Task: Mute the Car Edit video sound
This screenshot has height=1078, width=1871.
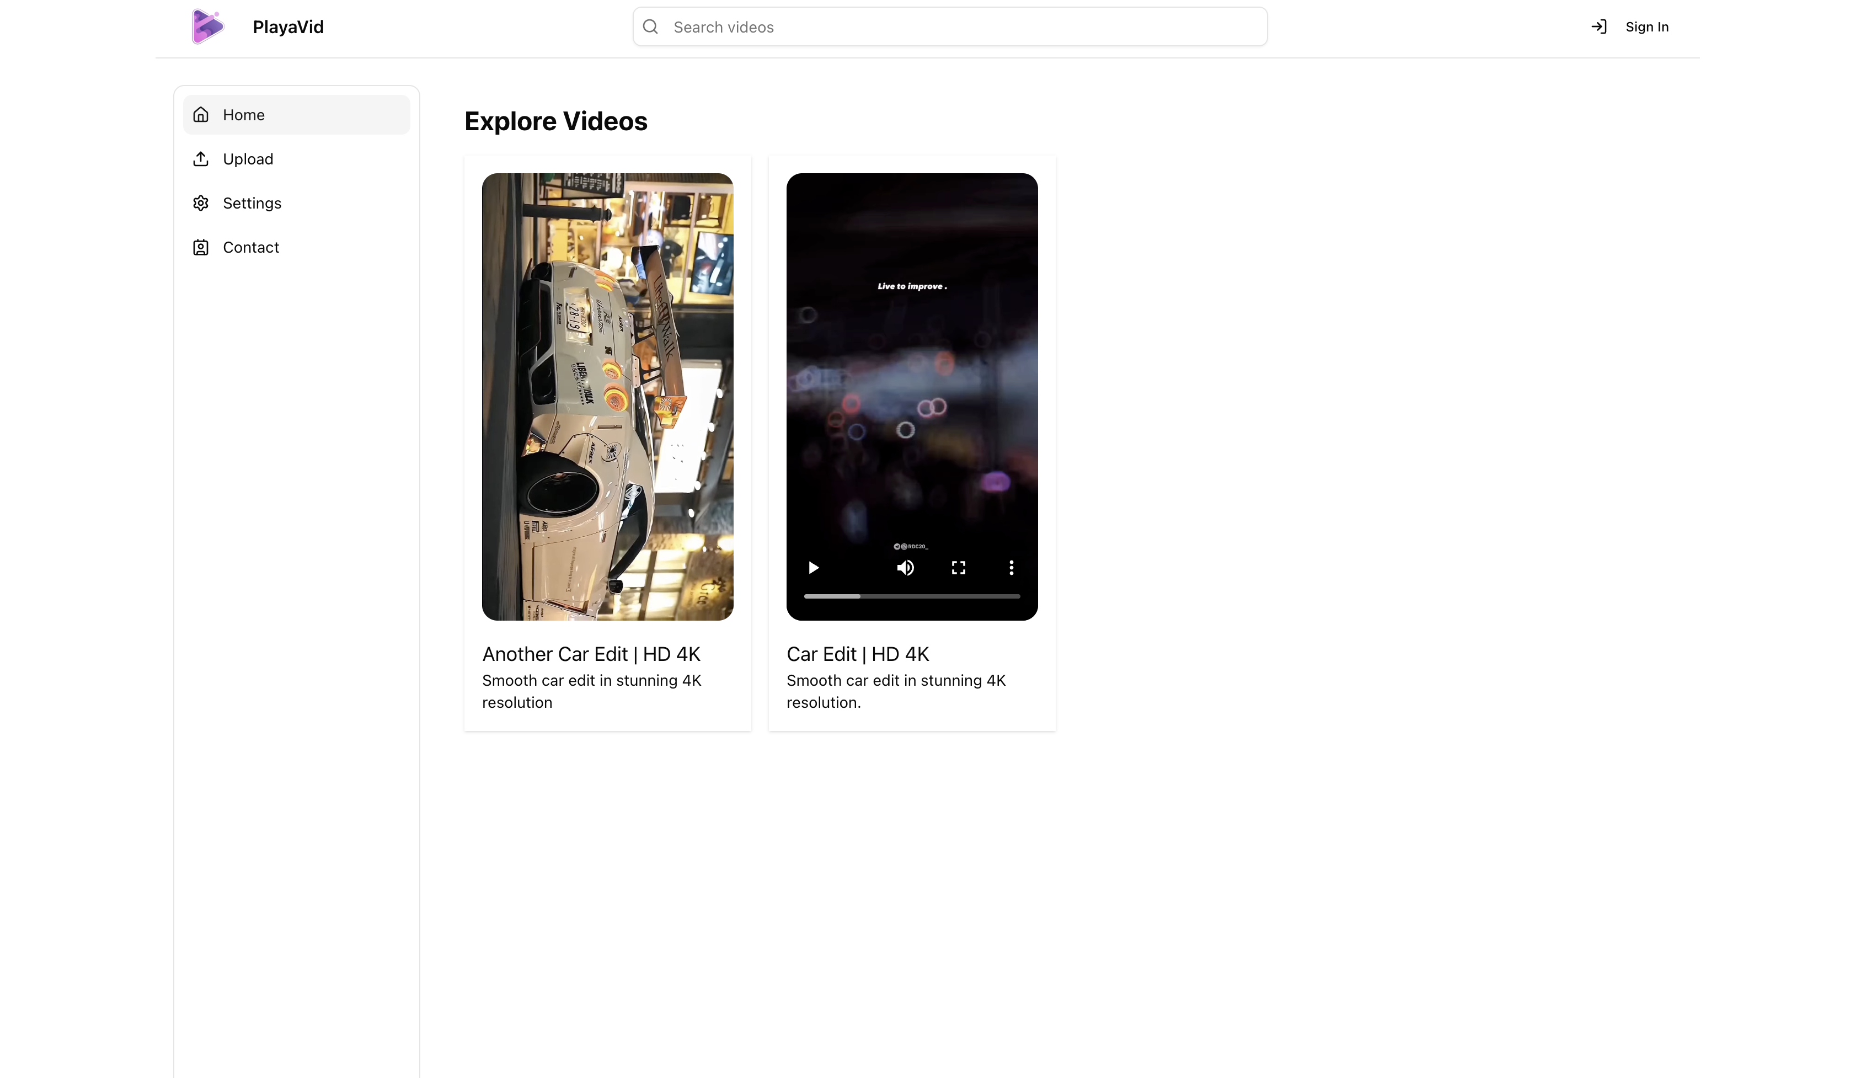Action: (x=905, y=568)
